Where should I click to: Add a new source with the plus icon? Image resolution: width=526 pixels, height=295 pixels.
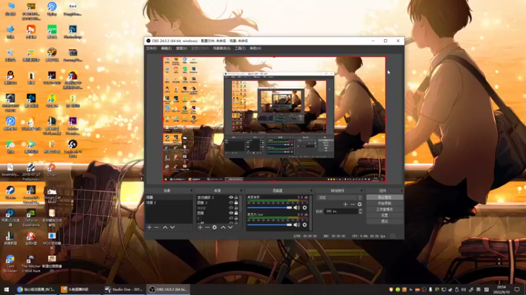click(x=200, y=227)
